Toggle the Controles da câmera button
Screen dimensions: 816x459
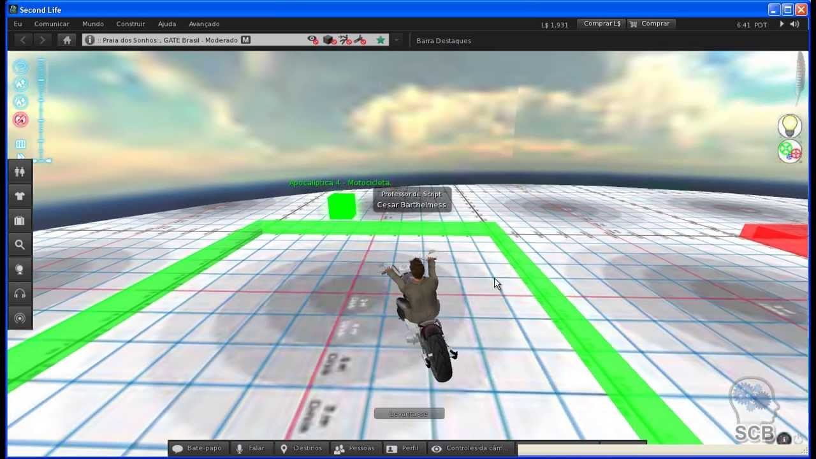point(470,448)
